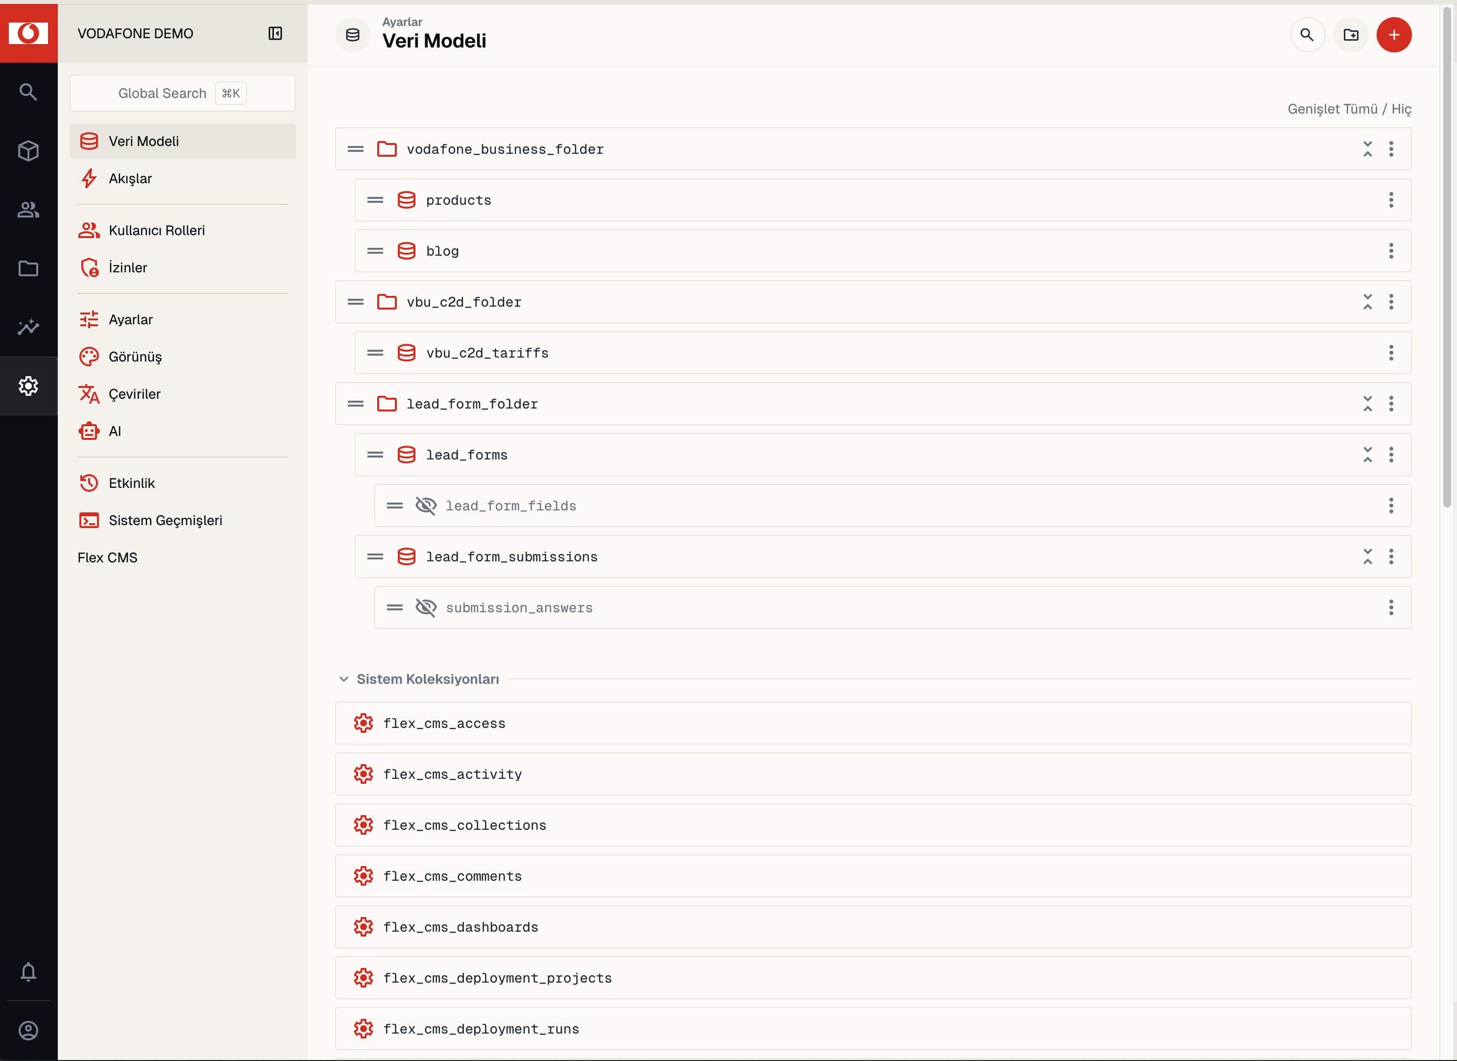
Task: Open Ayarlar settings page
Action: (x=182, y=319)
